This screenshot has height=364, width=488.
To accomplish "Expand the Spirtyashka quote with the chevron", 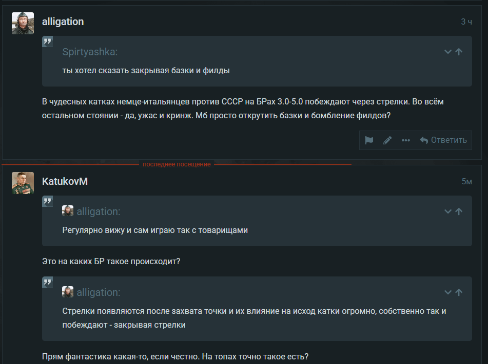I will (x=448, y=52).
